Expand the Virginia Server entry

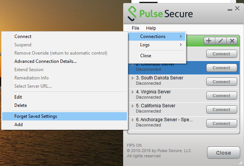tap(133, 92)
